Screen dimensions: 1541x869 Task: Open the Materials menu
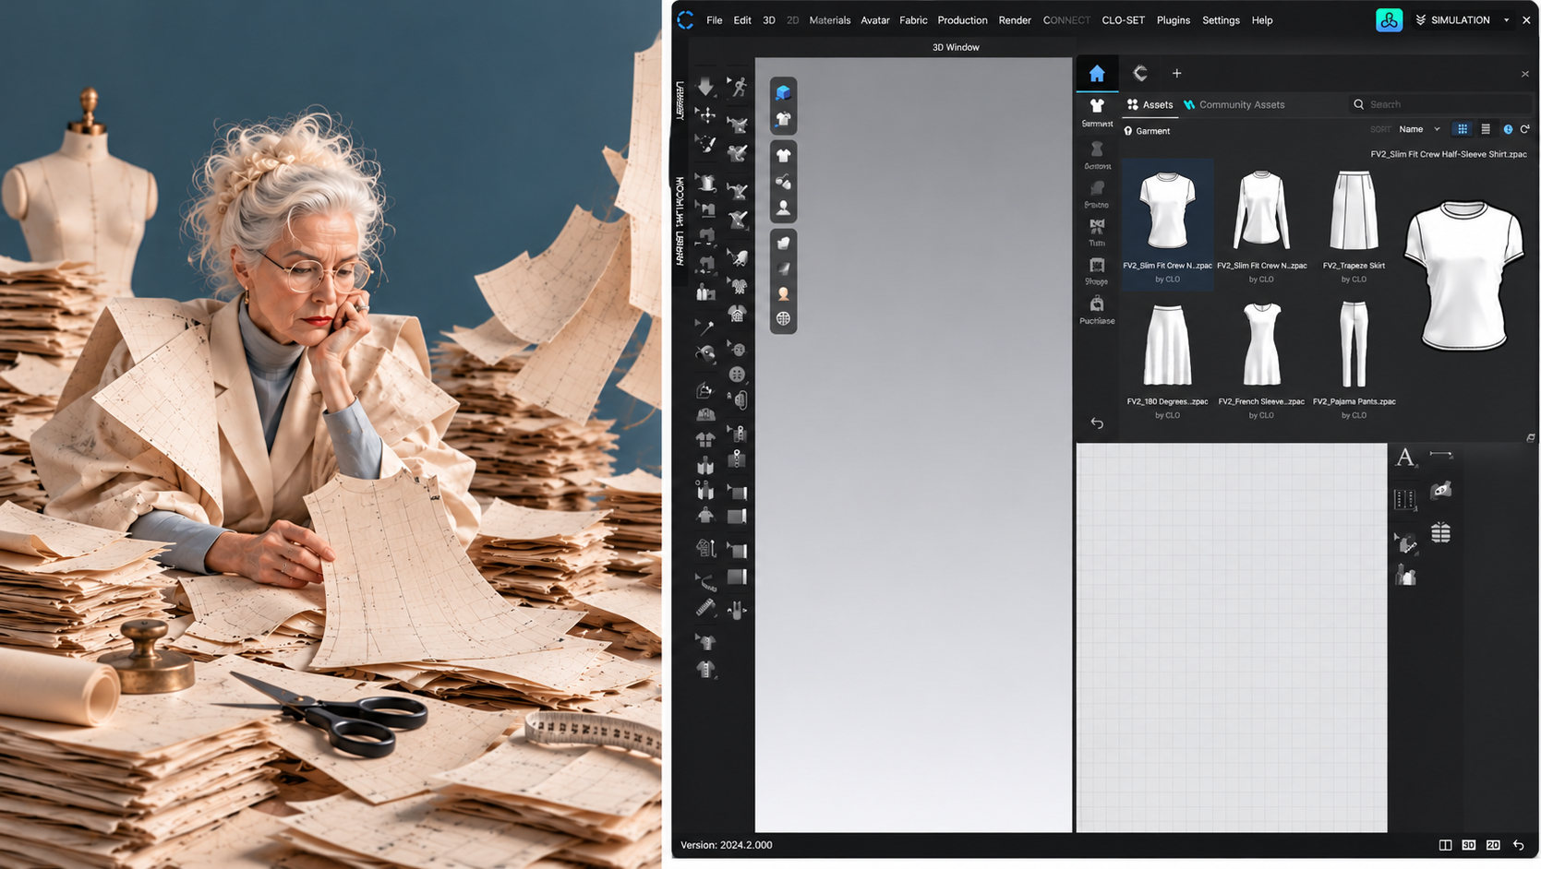pyautogui.click(x=830, y=20)
